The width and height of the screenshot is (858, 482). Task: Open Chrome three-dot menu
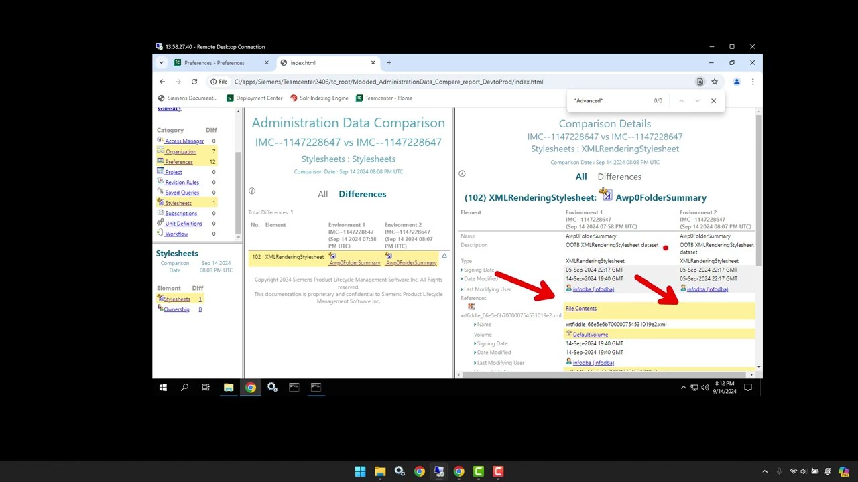[753, 82]
